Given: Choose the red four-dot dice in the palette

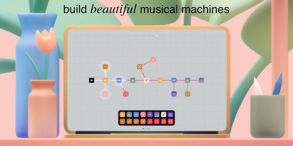Looking at the screenshot, I should tap(157, 121).
